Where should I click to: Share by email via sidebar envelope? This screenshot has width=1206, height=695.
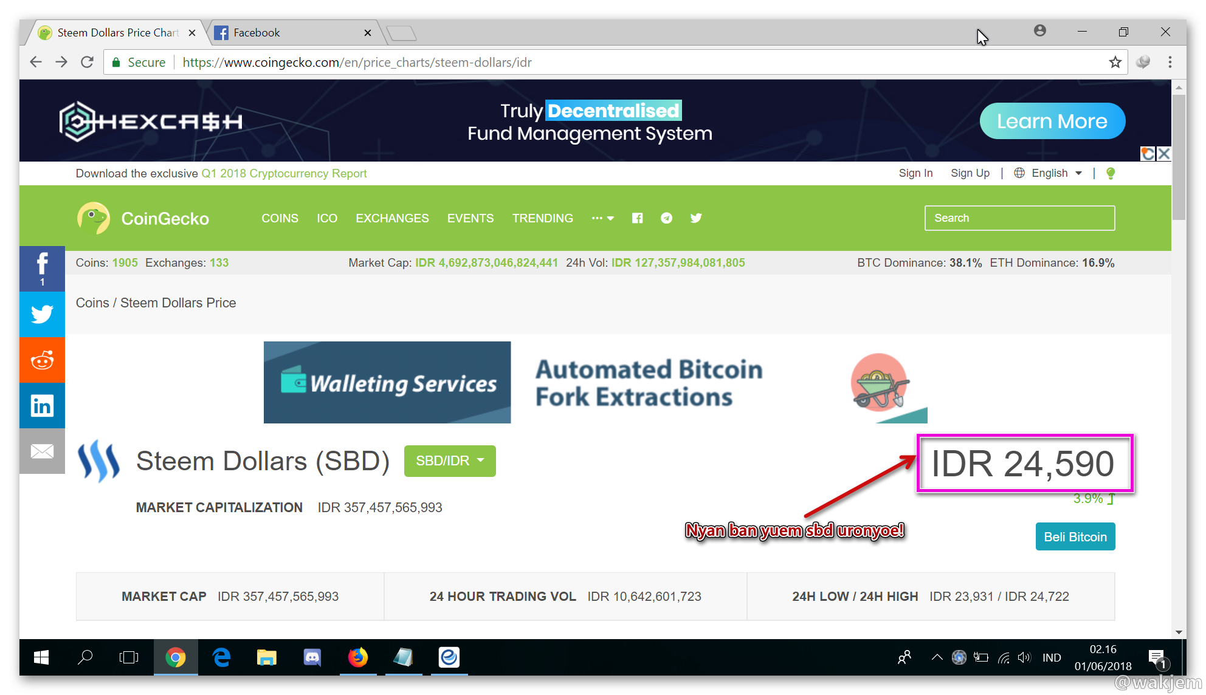pyautogui.click(x=42, y=451)
